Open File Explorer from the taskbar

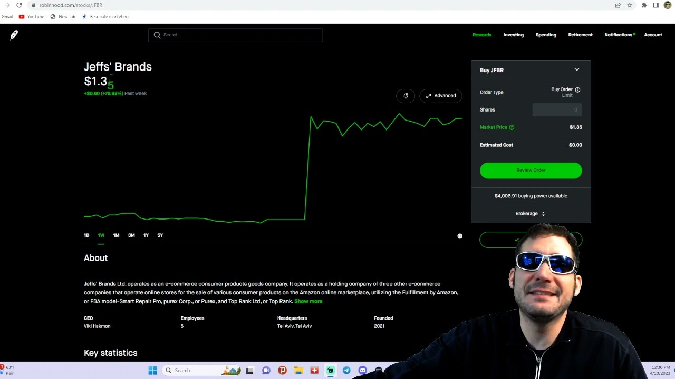coord(298,371)
